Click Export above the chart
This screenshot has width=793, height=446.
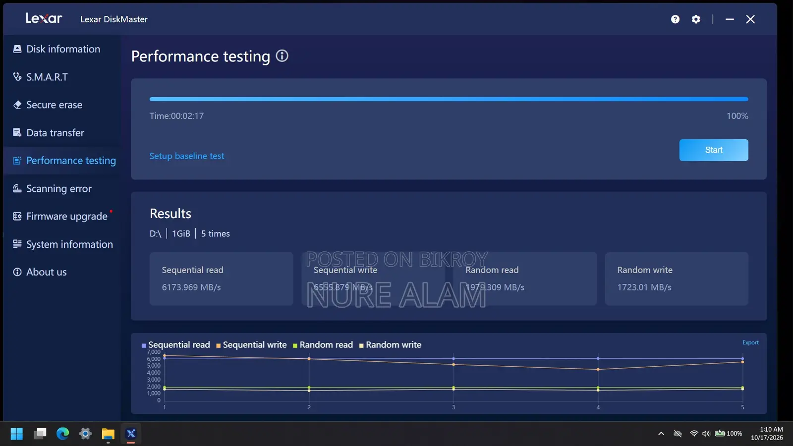pos(750,342)
